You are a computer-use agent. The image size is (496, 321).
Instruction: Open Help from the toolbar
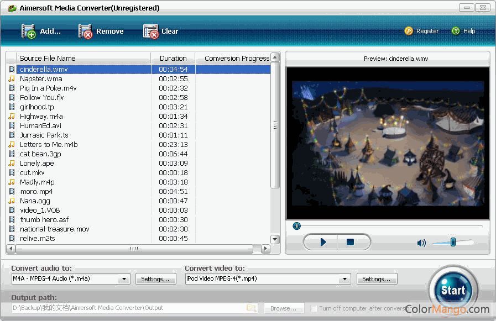pyautogui.click(x=456, y=31)
